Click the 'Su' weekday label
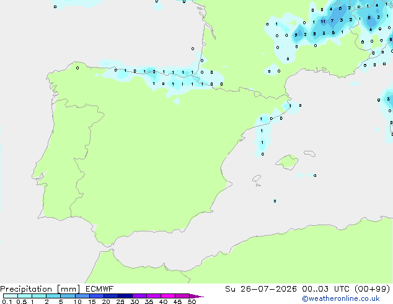Image resolution: width=393 pixels, height=304 pixels. tap(230, 289)
